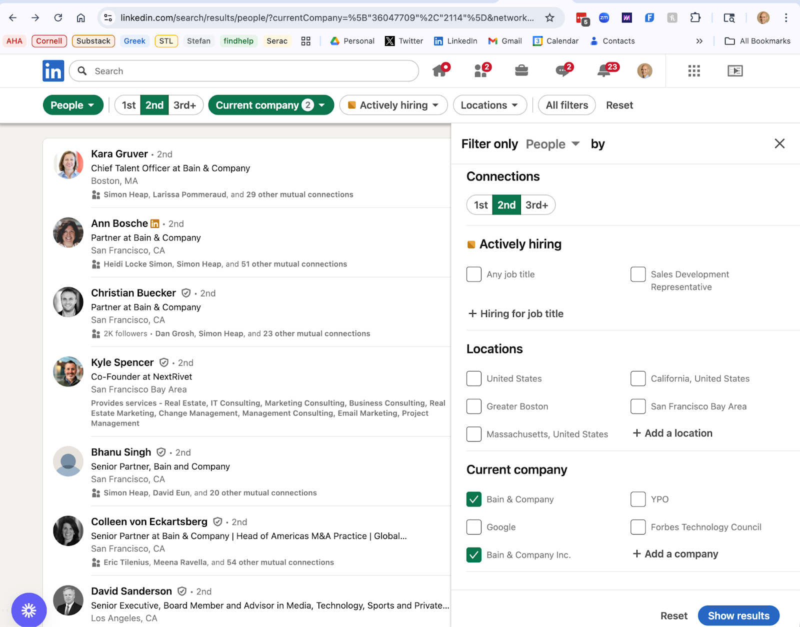Expand the People filter dropdown
The width and height of the screenshot is (800, 627).
73,105
